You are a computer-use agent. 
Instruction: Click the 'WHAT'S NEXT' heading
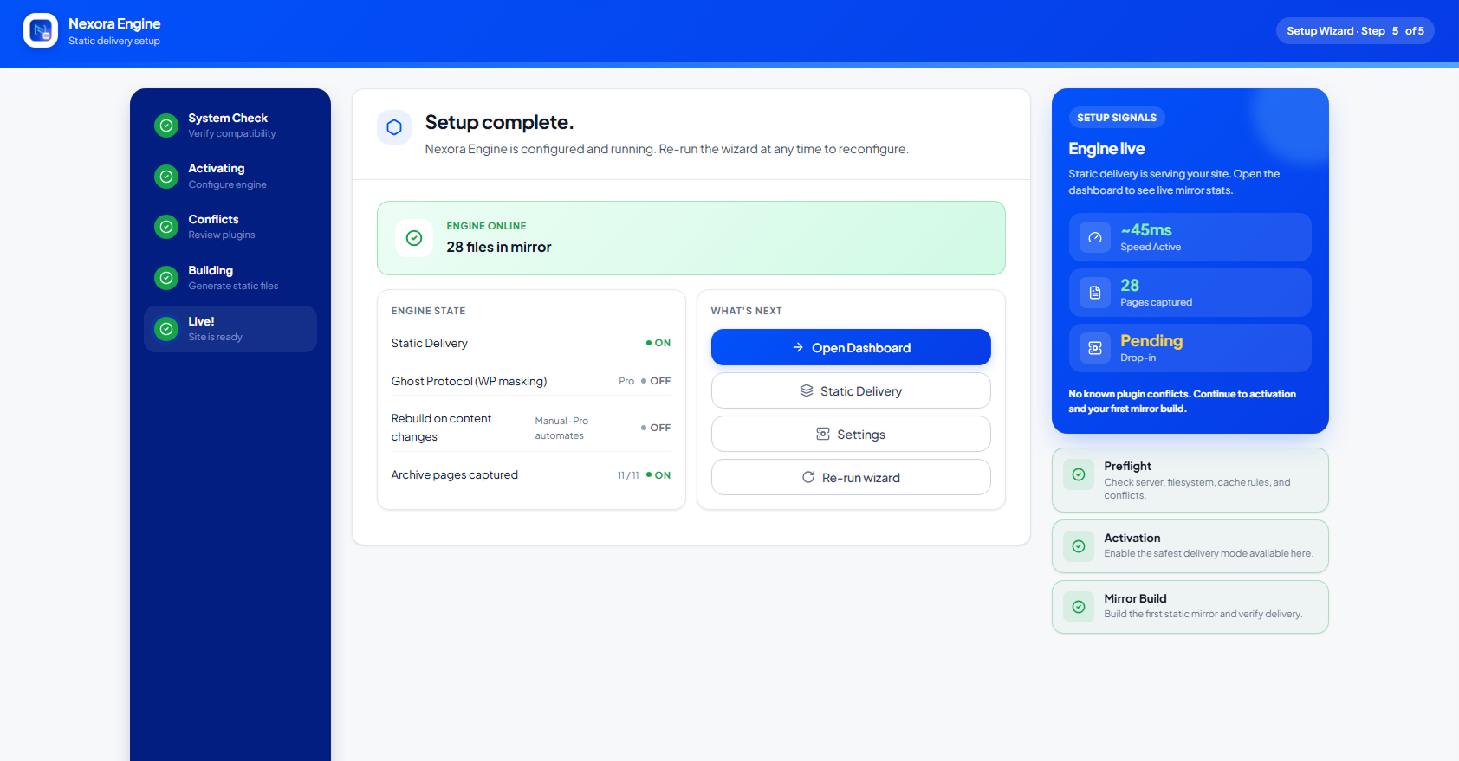pos(747,311)
